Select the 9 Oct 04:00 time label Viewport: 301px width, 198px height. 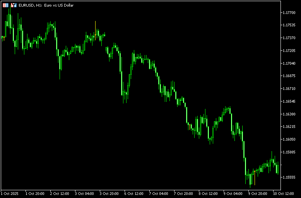click(x=233, y=193)
